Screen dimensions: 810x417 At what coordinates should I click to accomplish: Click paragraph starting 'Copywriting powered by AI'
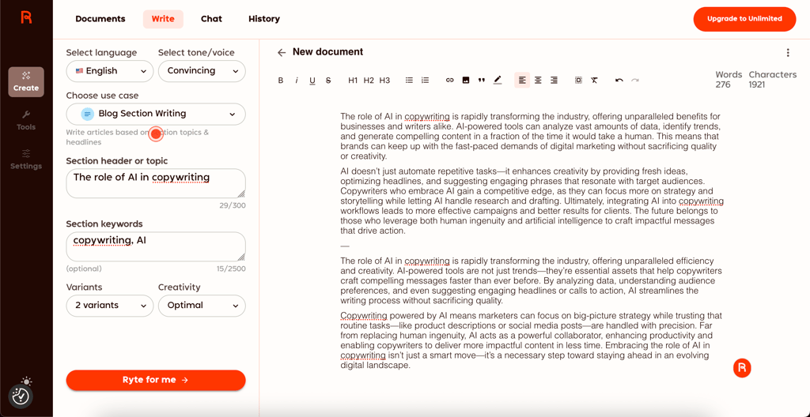[x=531, y=340]
